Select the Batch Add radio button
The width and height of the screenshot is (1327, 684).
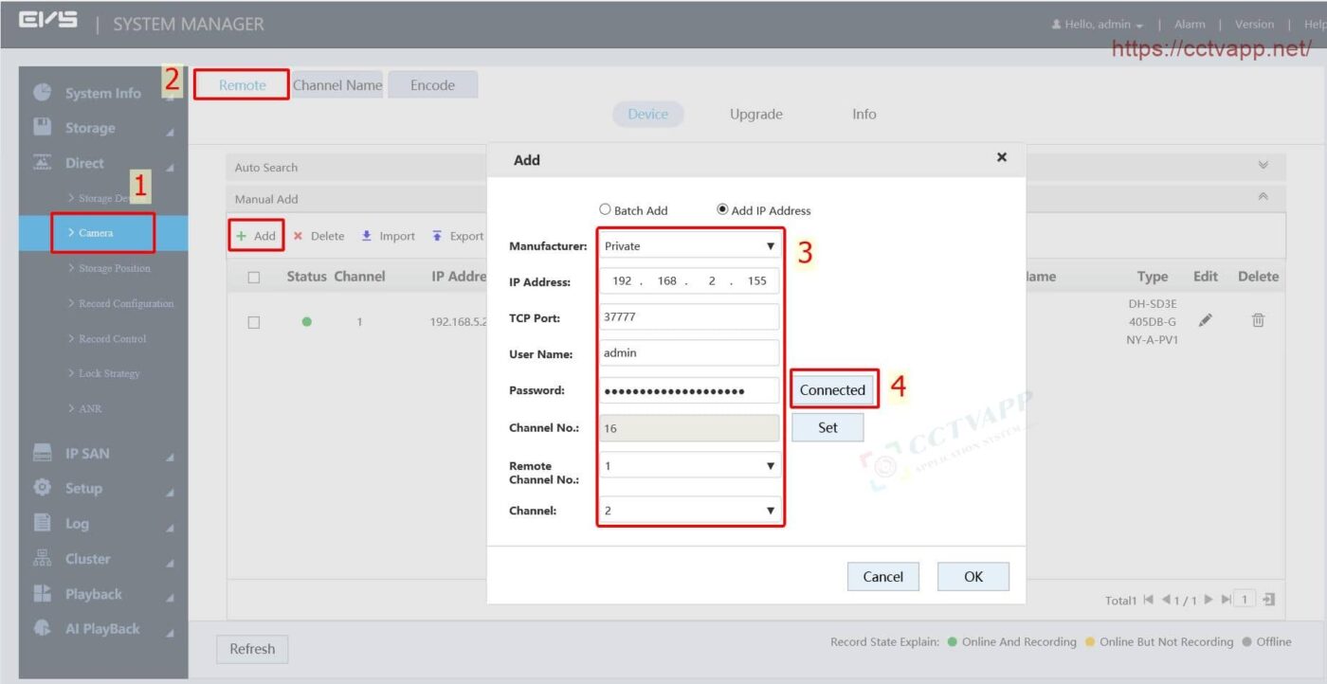[x=604, y=209]
